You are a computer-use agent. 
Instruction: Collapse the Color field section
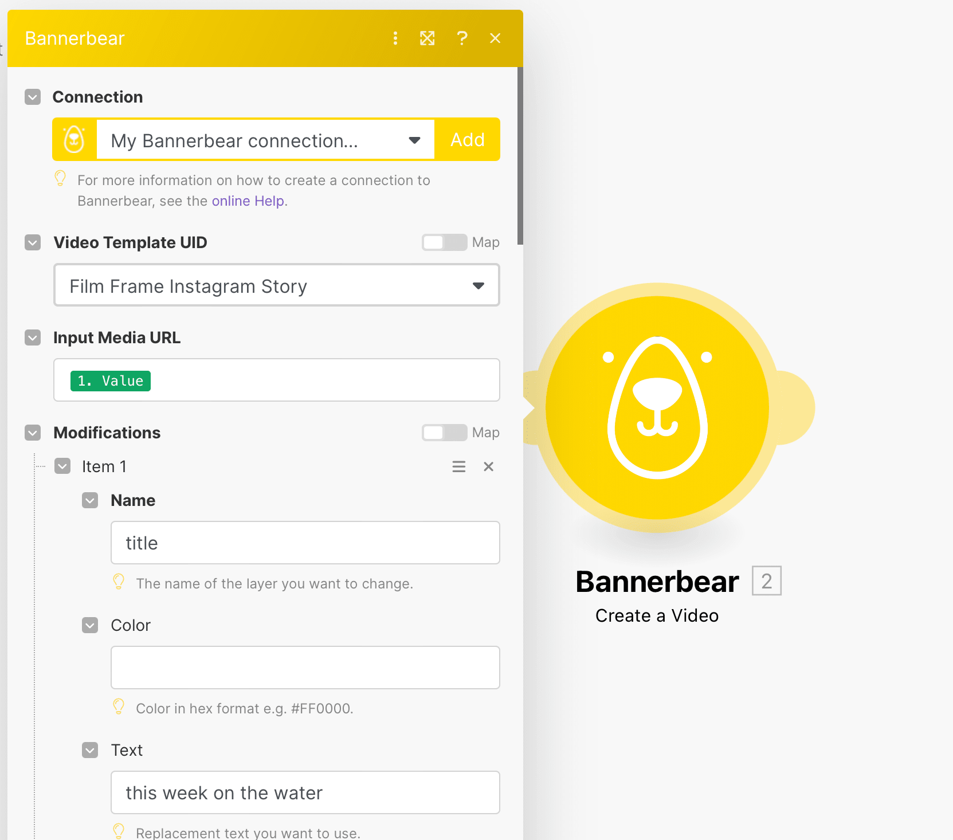(x=90, y=625)
